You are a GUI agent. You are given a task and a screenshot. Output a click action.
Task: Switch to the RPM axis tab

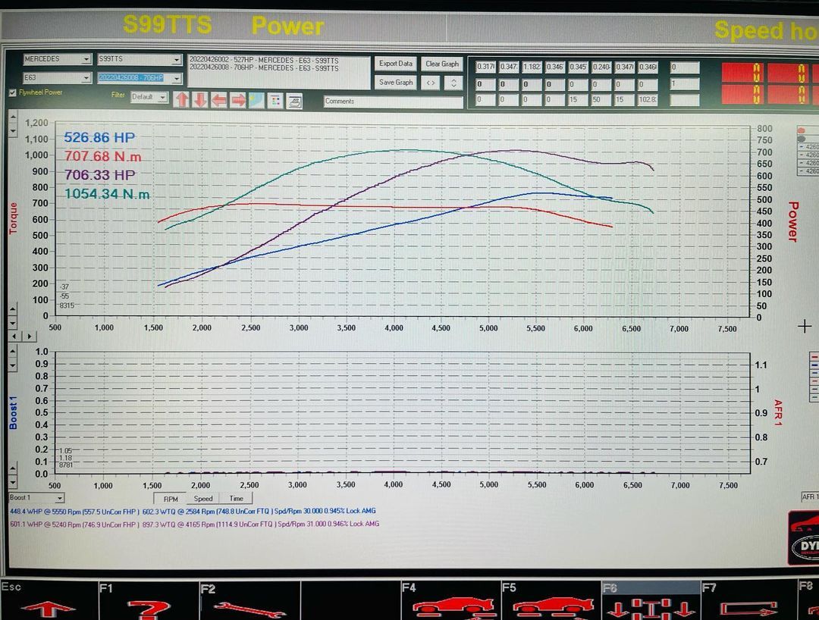point(171,499)
